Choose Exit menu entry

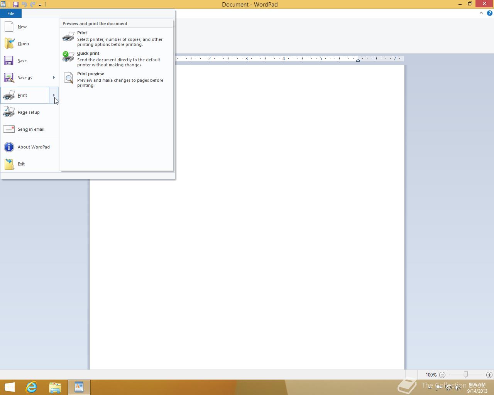(30, 164)
